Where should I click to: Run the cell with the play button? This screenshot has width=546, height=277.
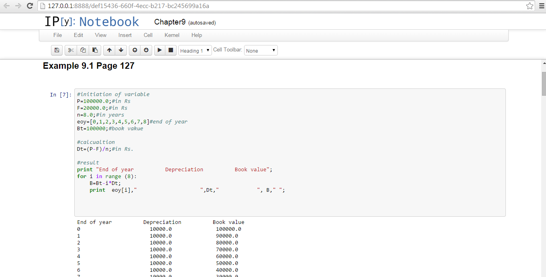tap(159, 50)
